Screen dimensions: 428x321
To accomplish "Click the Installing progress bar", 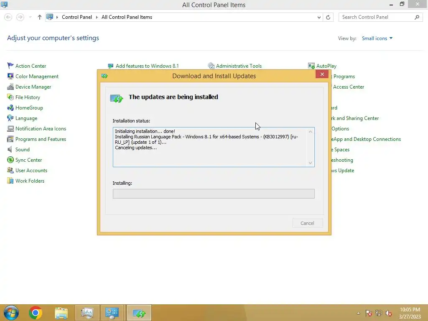I will pyautogui.click(x=214, y=194).
